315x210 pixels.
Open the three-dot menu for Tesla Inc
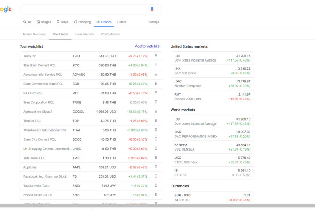(156, 56)
